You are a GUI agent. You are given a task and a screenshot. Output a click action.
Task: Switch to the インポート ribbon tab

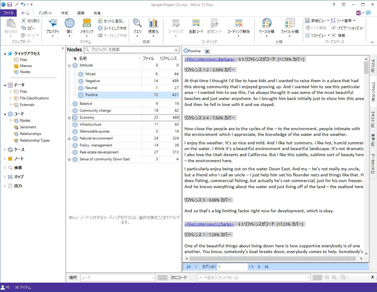click(45, 13)
